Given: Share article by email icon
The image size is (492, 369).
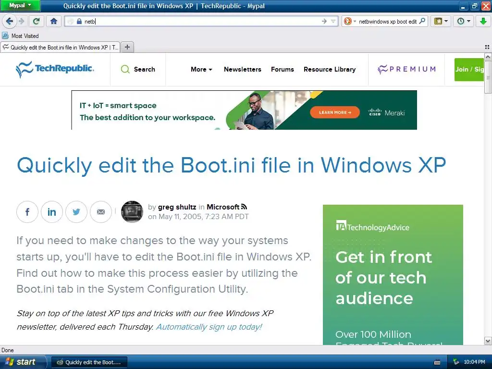Looking at the screenshot, I should 101,212.
